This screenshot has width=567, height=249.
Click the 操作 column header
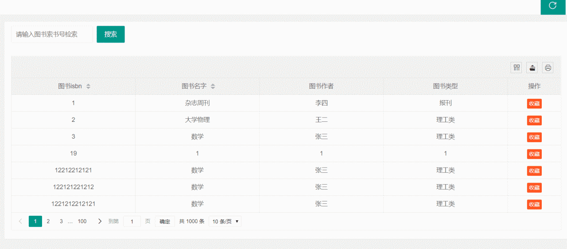[x=534, y=86]
